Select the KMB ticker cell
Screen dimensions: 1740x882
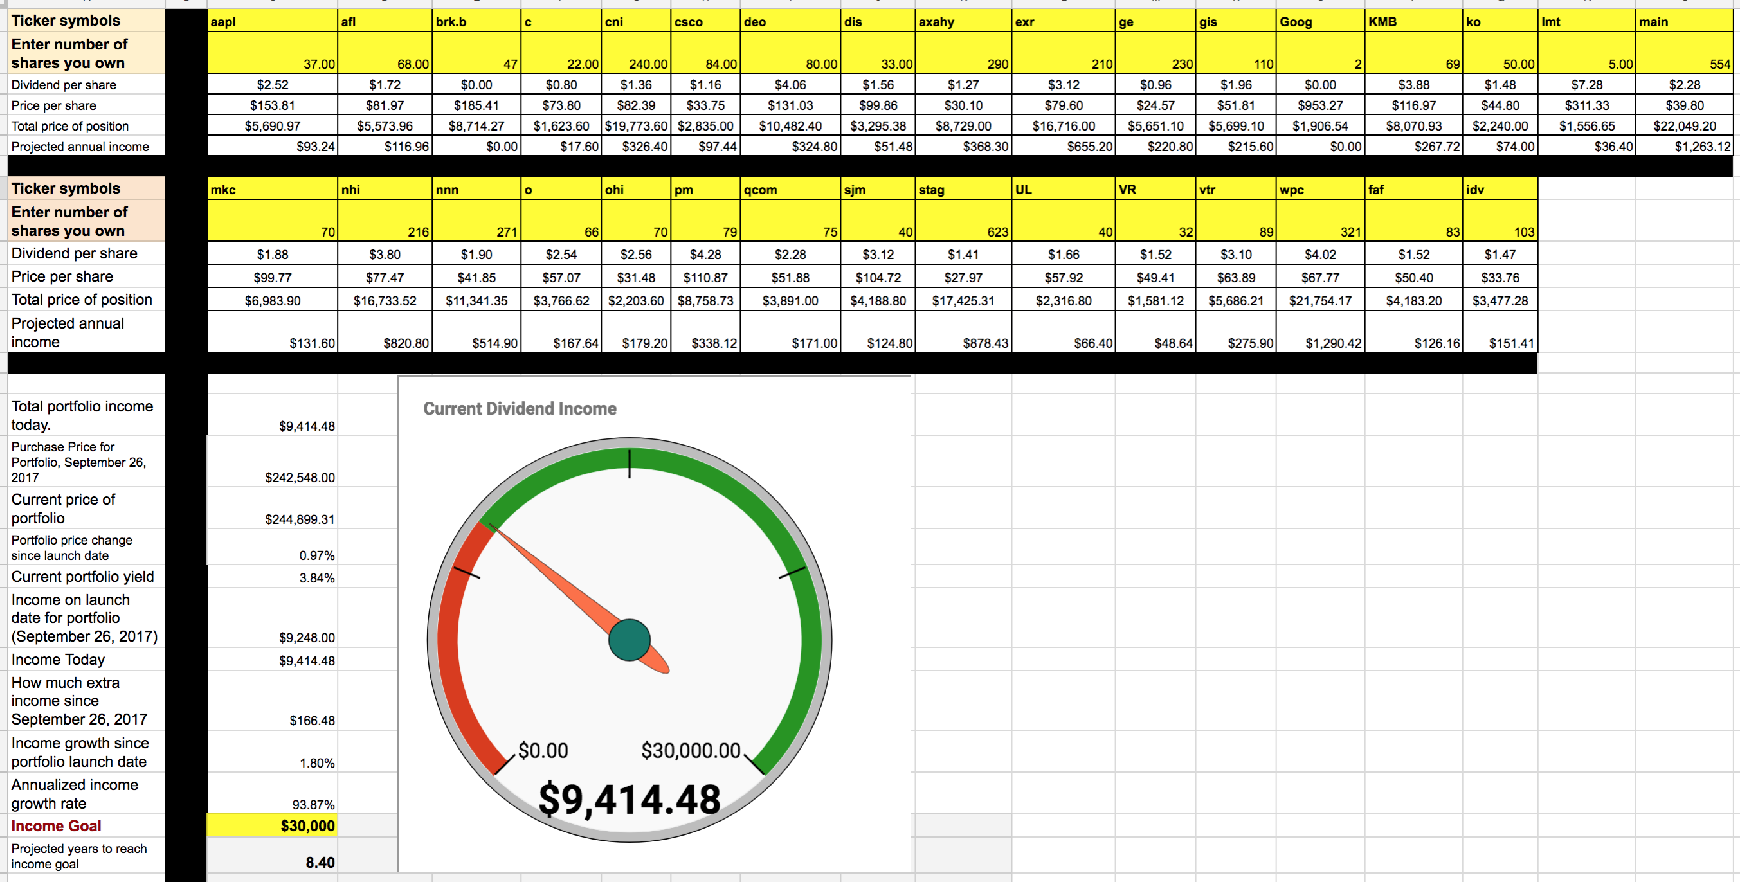[x=1413, y=21]
